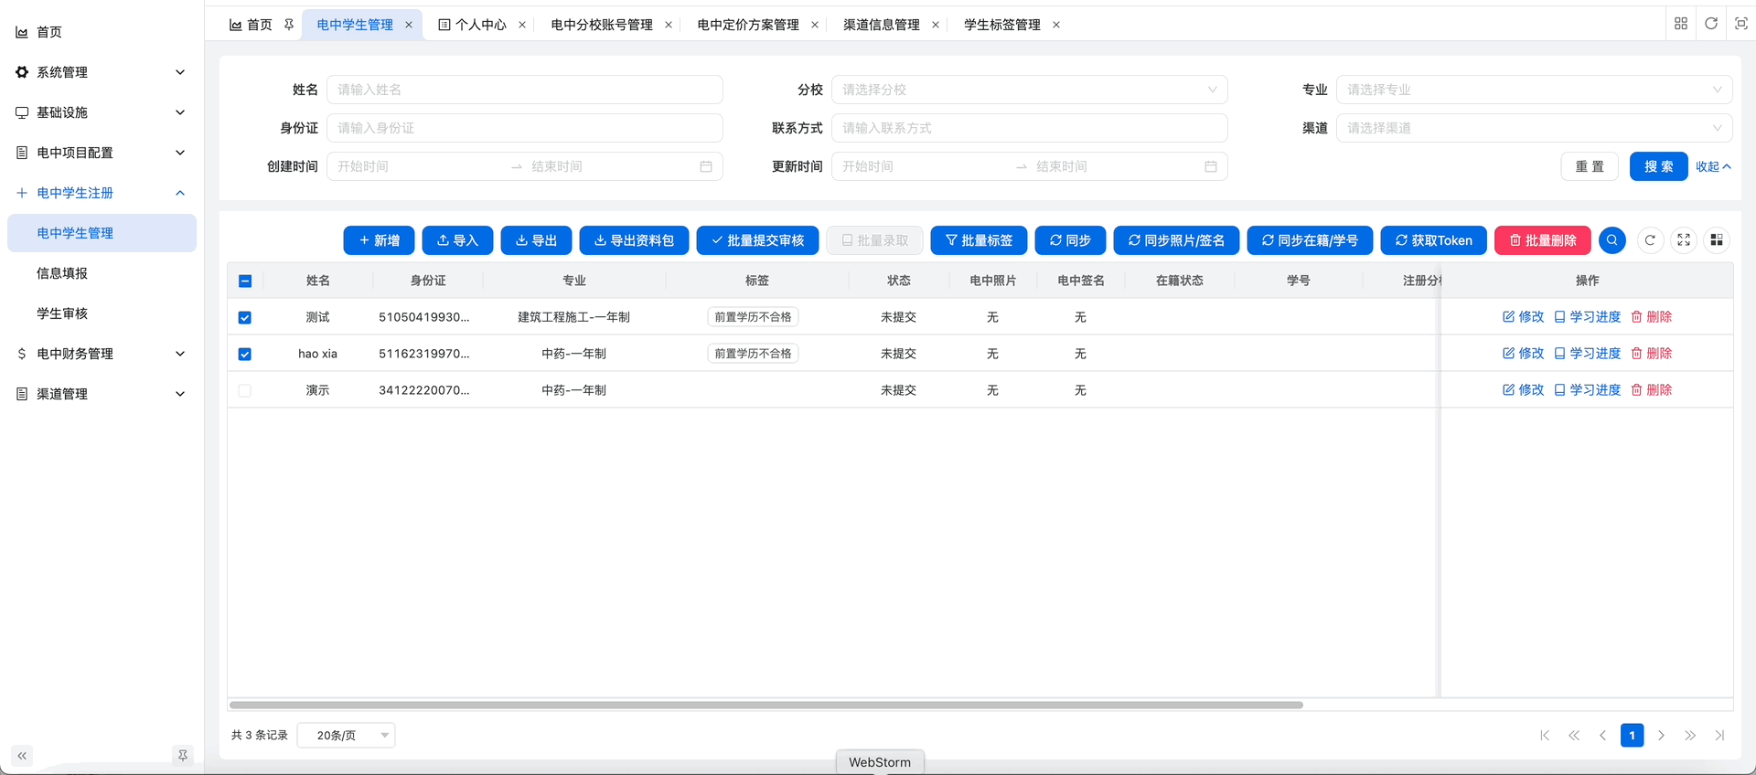Close the 电中学生管理 tab
1756x775 pixels.
click(x=409, y=25)
